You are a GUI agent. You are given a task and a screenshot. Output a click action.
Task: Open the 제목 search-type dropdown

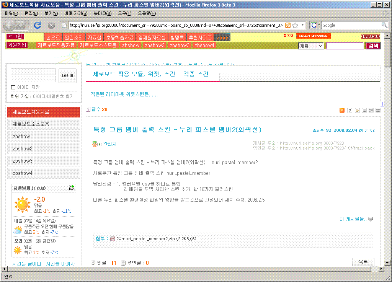(311, 46)
